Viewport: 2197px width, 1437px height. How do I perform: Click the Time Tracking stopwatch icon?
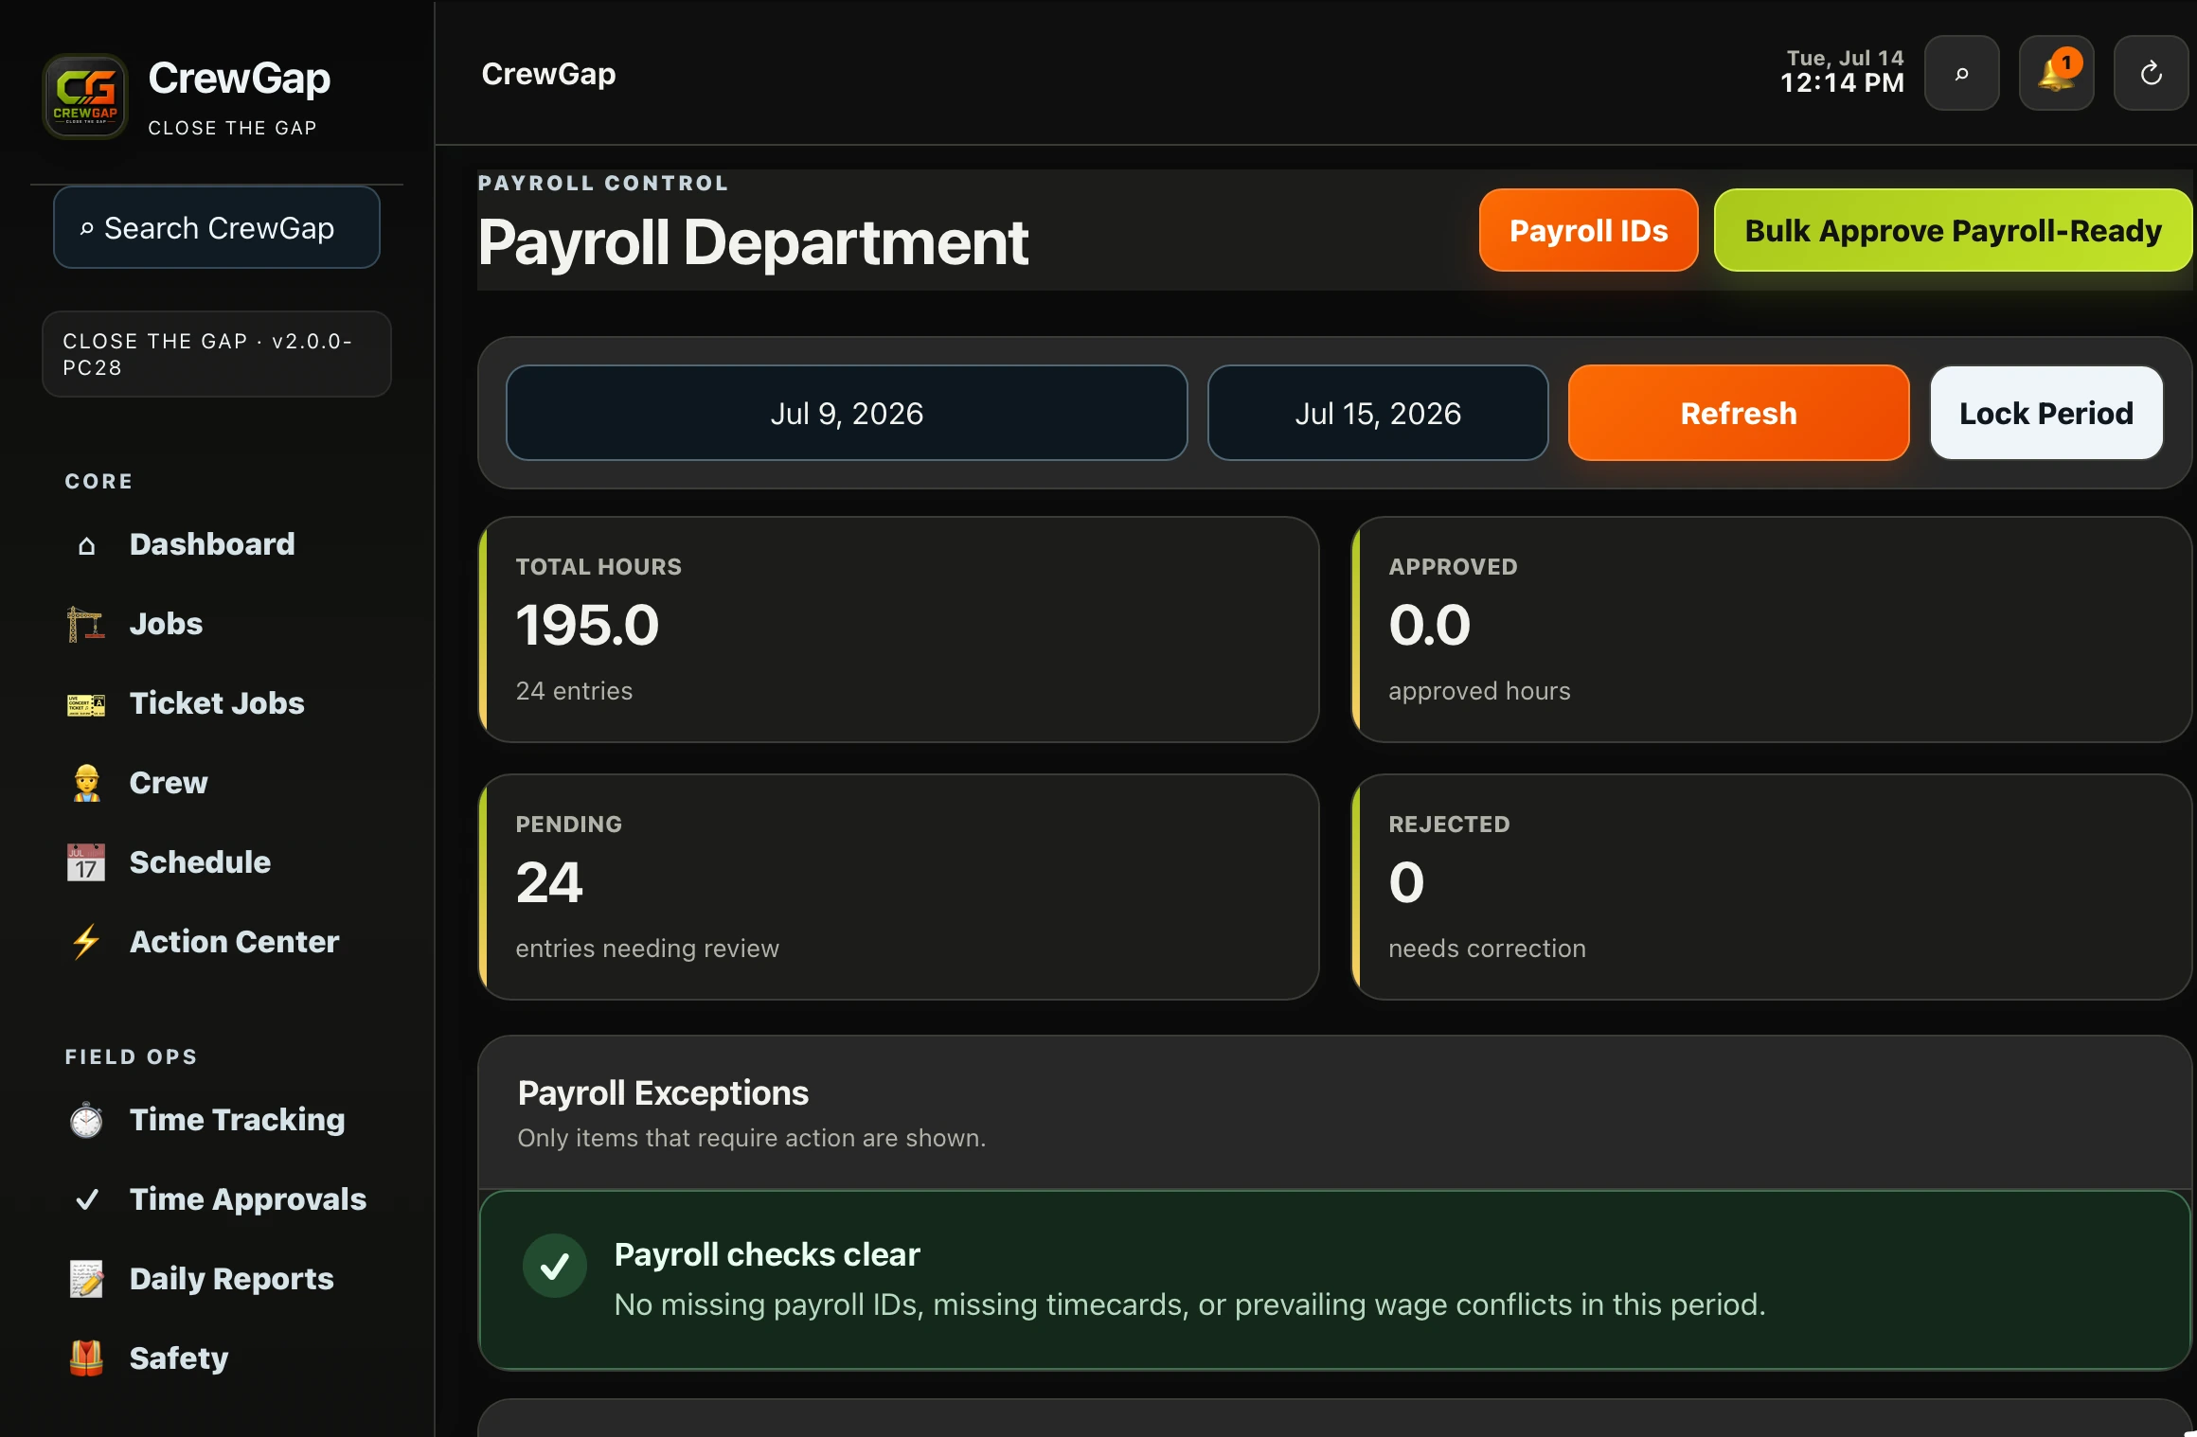click(86, 1120)
